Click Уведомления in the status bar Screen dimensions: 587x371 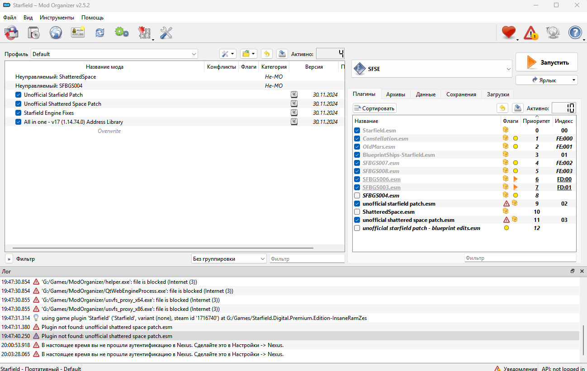(516, 369)
